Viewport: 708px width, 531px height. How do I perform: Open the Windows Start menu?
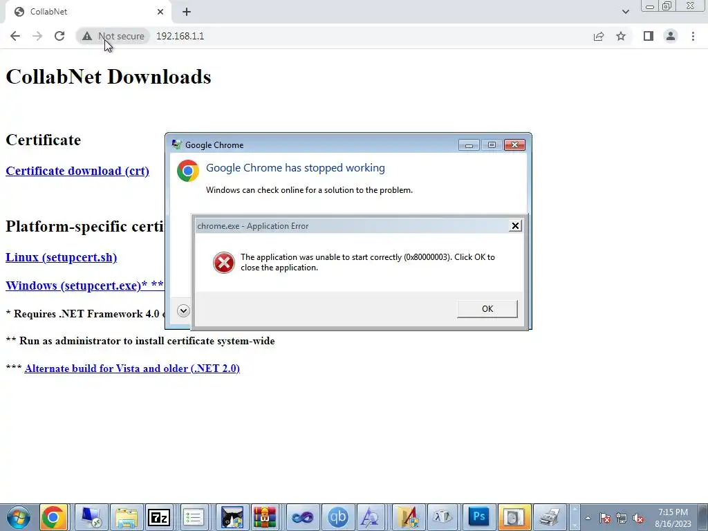pyautogui.click(x=19, y=517)
